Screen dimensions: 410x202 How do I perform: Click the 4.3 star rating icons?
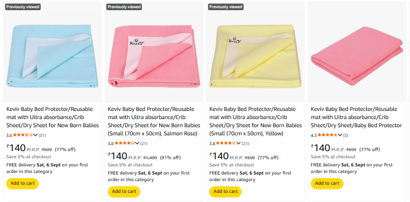pyautogui.click(x=328, y=135)
